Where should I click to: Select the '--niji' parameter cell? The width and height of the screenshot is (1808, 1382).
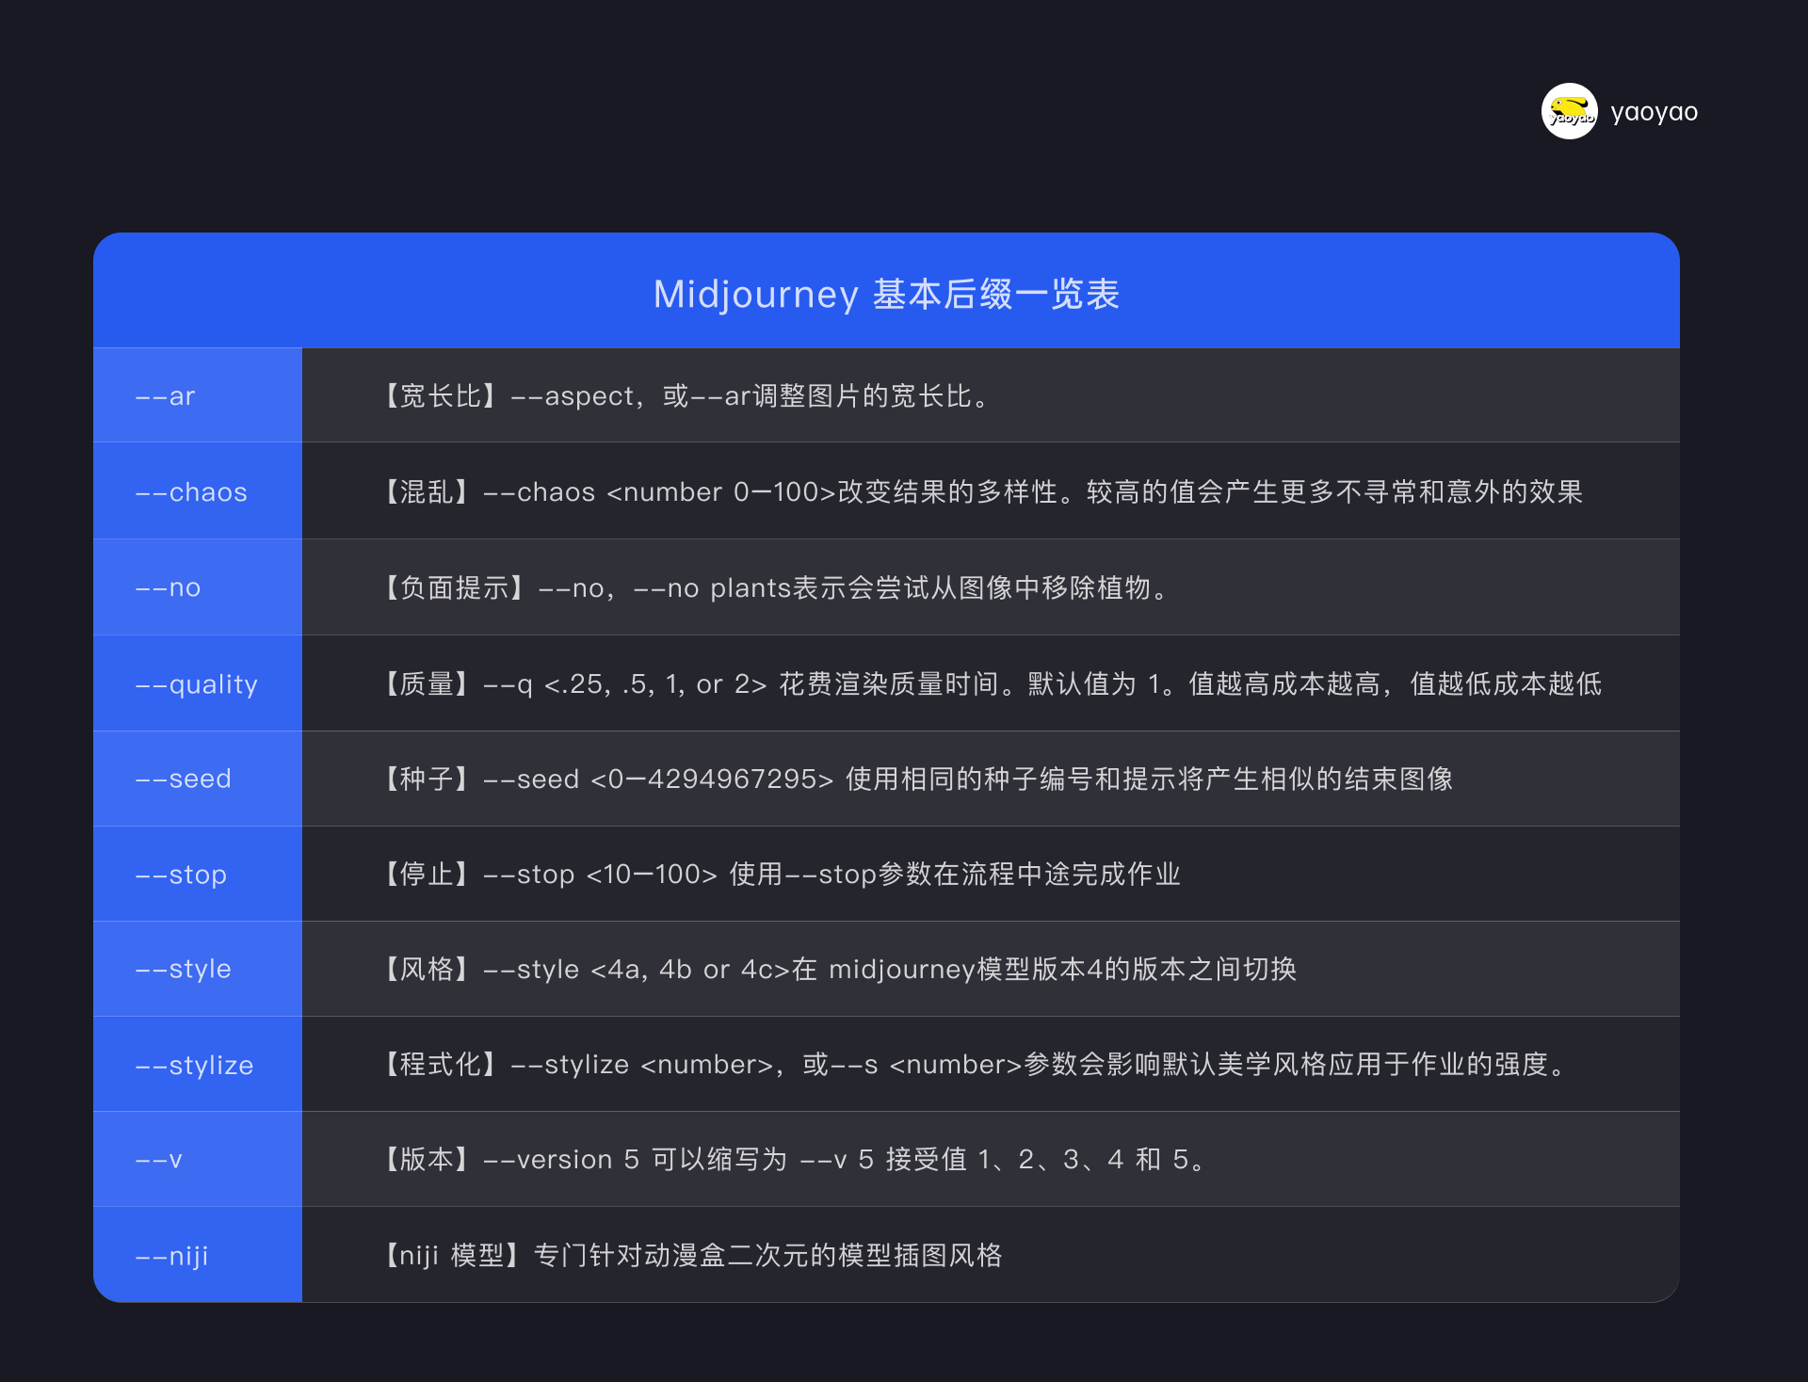[x=198, y=1255]
